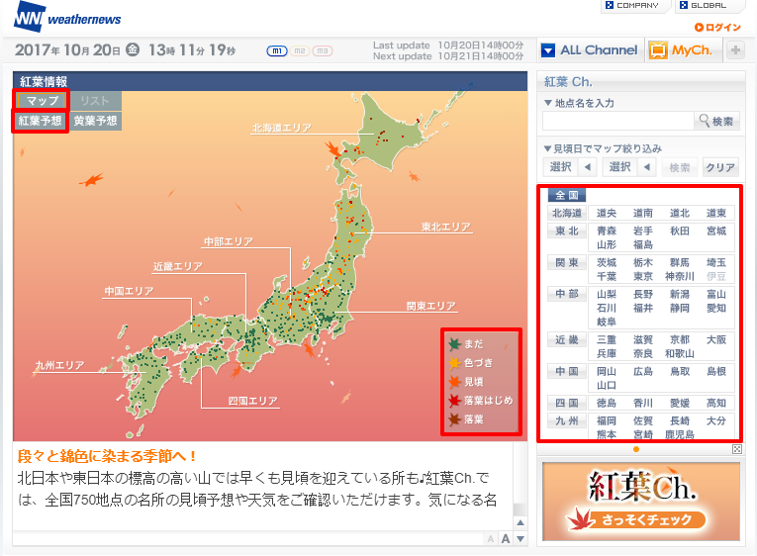Select the m1 mode toggle
Screen dimensions: 757x556
277,50
